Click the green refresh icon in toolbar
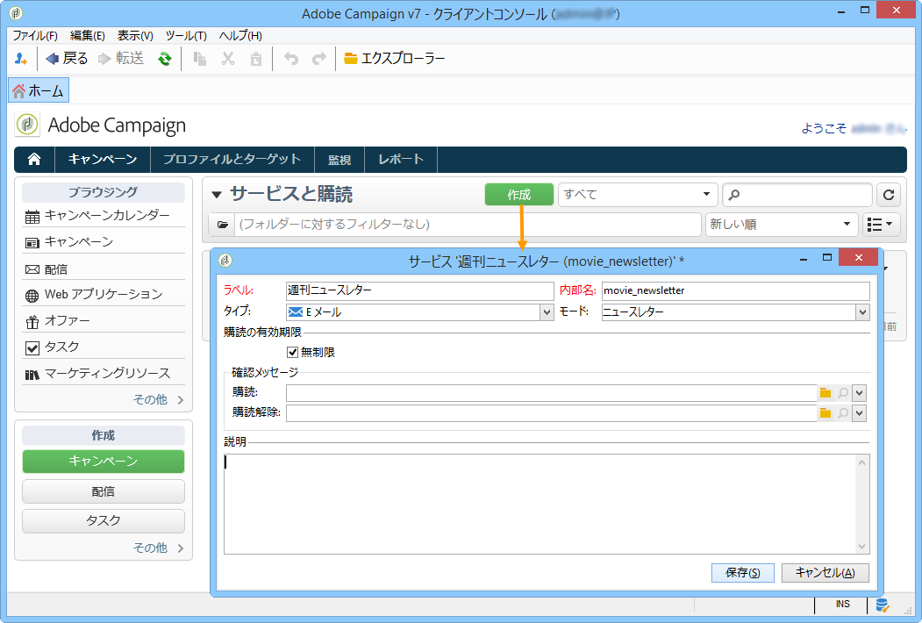 pos(165,59)
